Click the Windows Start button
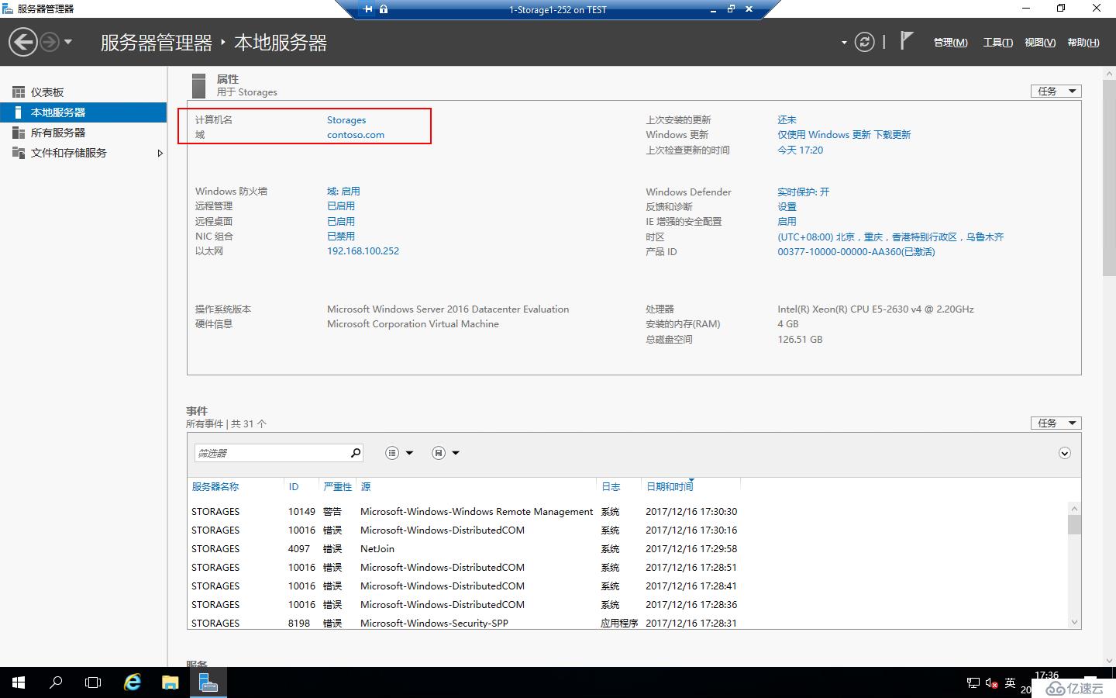1116x698 pixels. pyautogui.click(x=19, y=682)
